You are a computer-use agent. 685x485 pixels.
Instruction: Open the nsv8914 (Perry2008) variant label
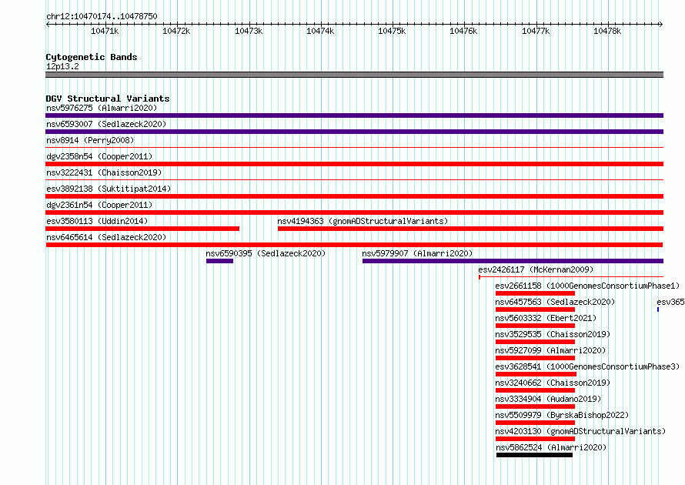tap(90, 140)
